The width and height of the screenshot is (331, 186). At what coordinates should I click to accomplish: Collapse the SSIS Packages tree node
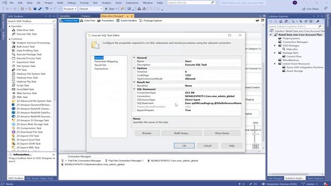[275, 45]
